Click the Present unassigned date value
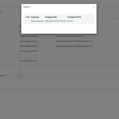 point(70,21)
